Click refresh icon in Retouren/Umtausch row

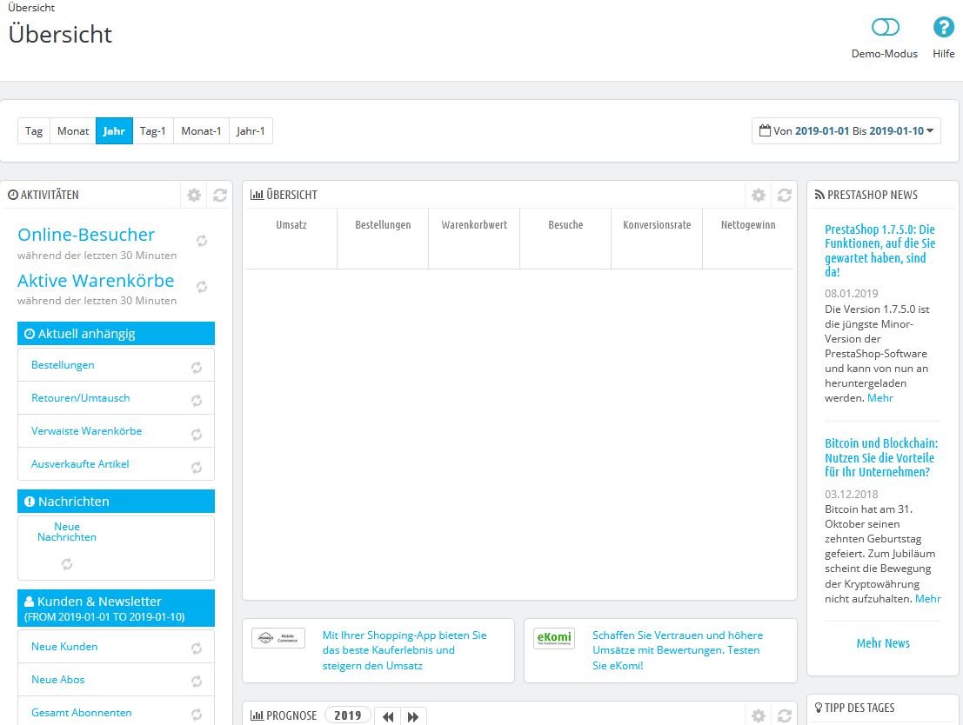pyautogui.click(x=197, y=401)
